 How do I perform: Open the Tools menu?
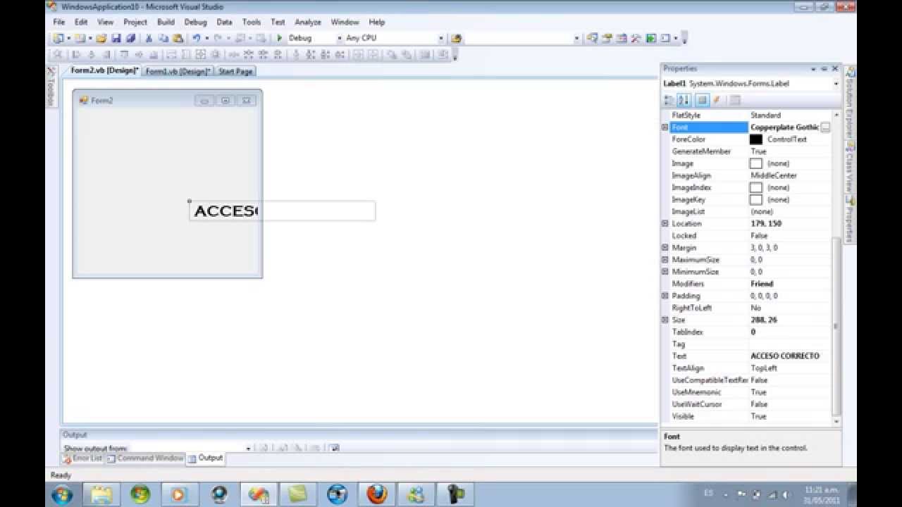point(251,23)
